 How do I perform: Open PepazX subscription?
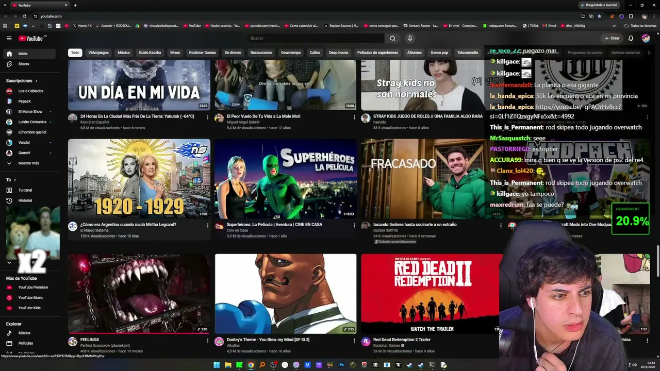click(30, 102)
